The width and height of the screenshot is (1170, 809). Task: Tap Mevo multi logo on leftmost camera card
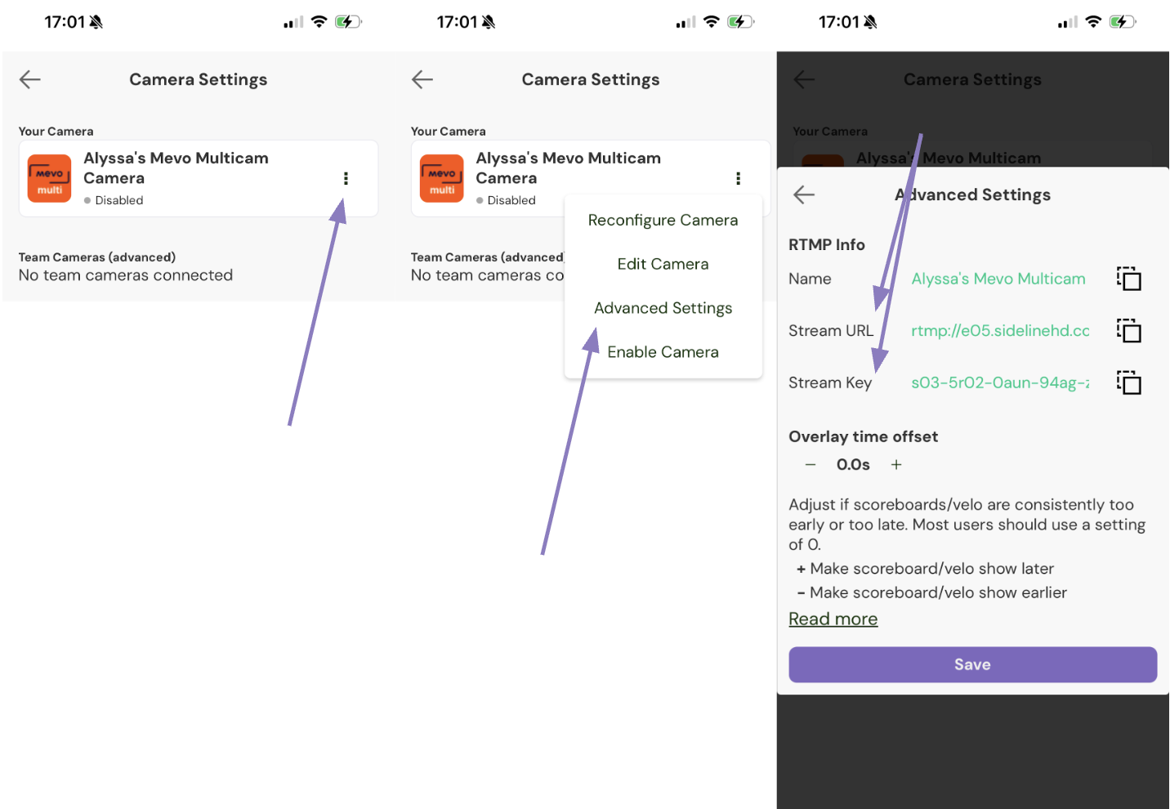[50, 178]
